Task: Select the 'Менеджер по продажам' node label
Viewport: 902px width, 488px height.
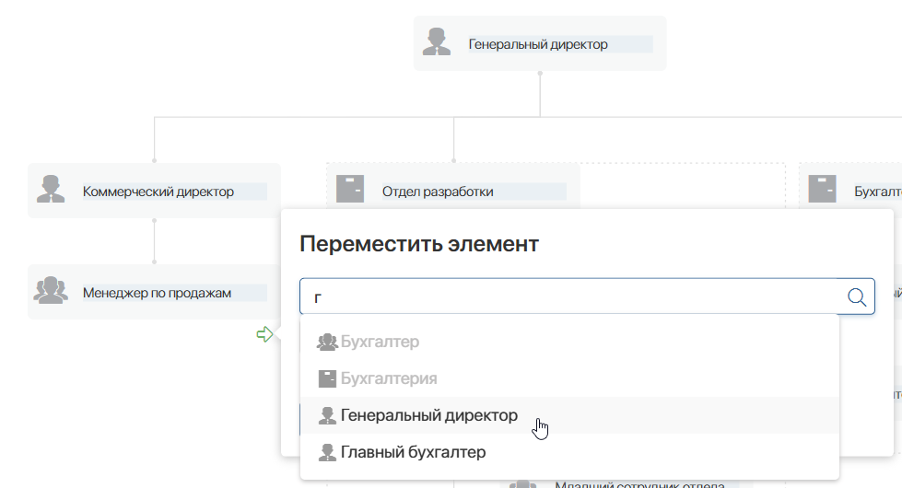Action: pyautogui.click(x=157, y=293)
